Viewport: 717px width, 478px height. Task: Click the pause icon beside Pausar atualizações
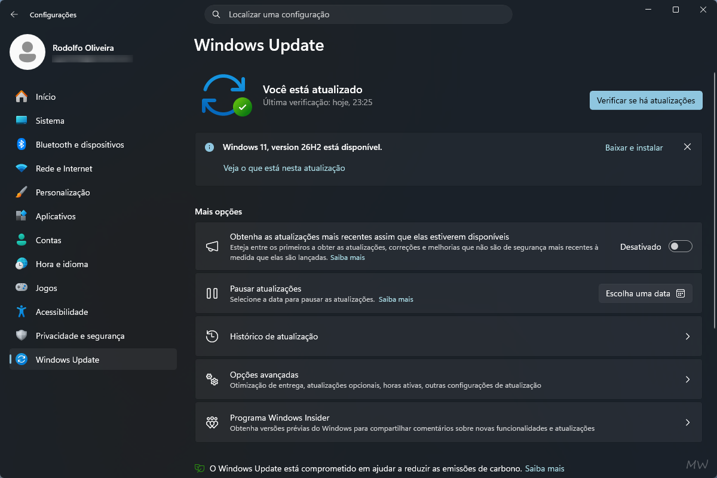coord(212,293)
